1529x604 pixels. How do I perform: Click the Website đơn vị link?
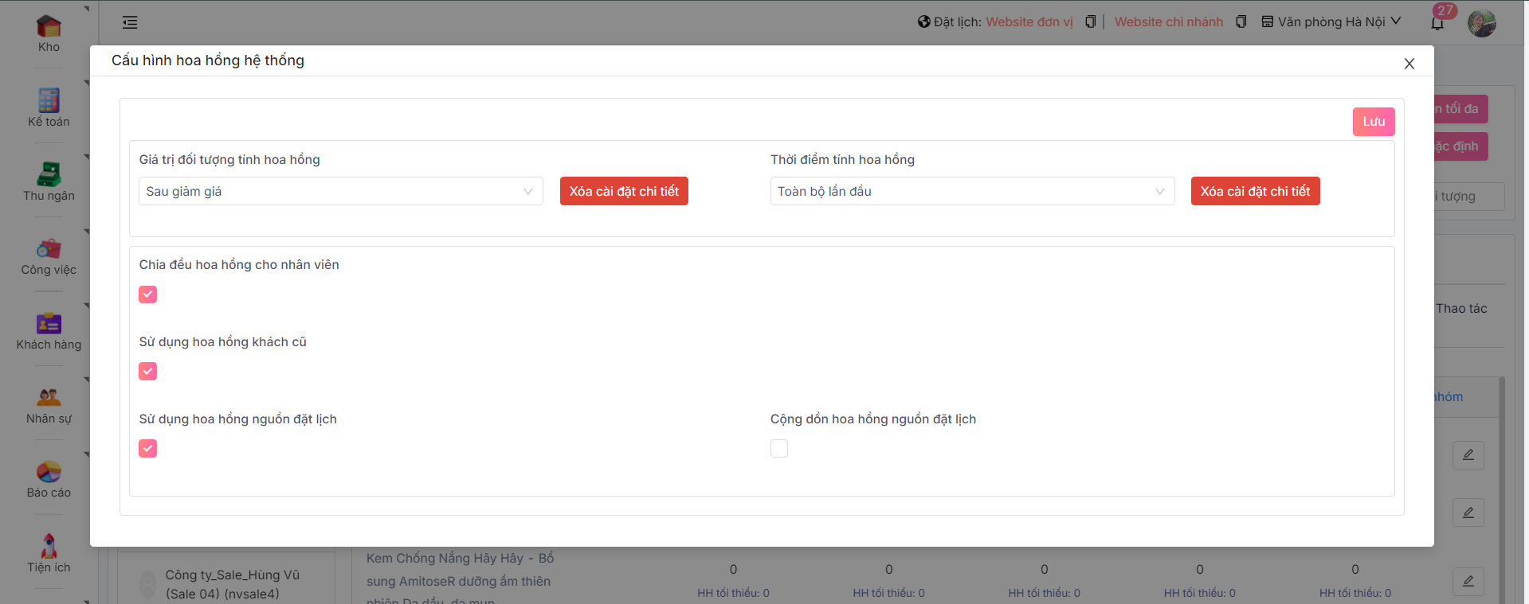coord(1029,22)
